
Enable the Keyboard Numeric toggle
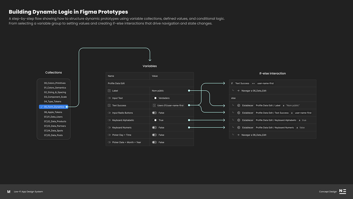(x=154, y=128)
